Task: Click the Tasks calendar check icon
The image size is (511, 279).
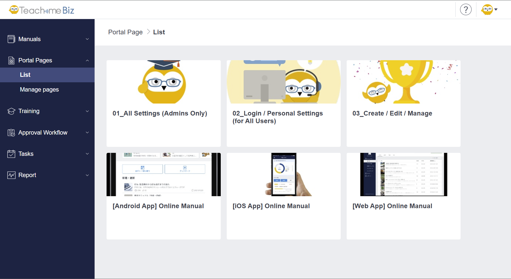Action: coord(11,154)
